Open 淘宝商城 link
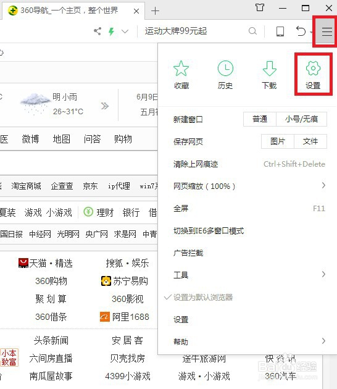 27,186
